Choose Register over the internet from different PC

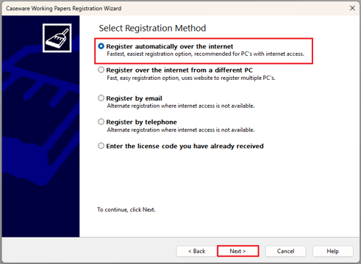tap(101, 70)
